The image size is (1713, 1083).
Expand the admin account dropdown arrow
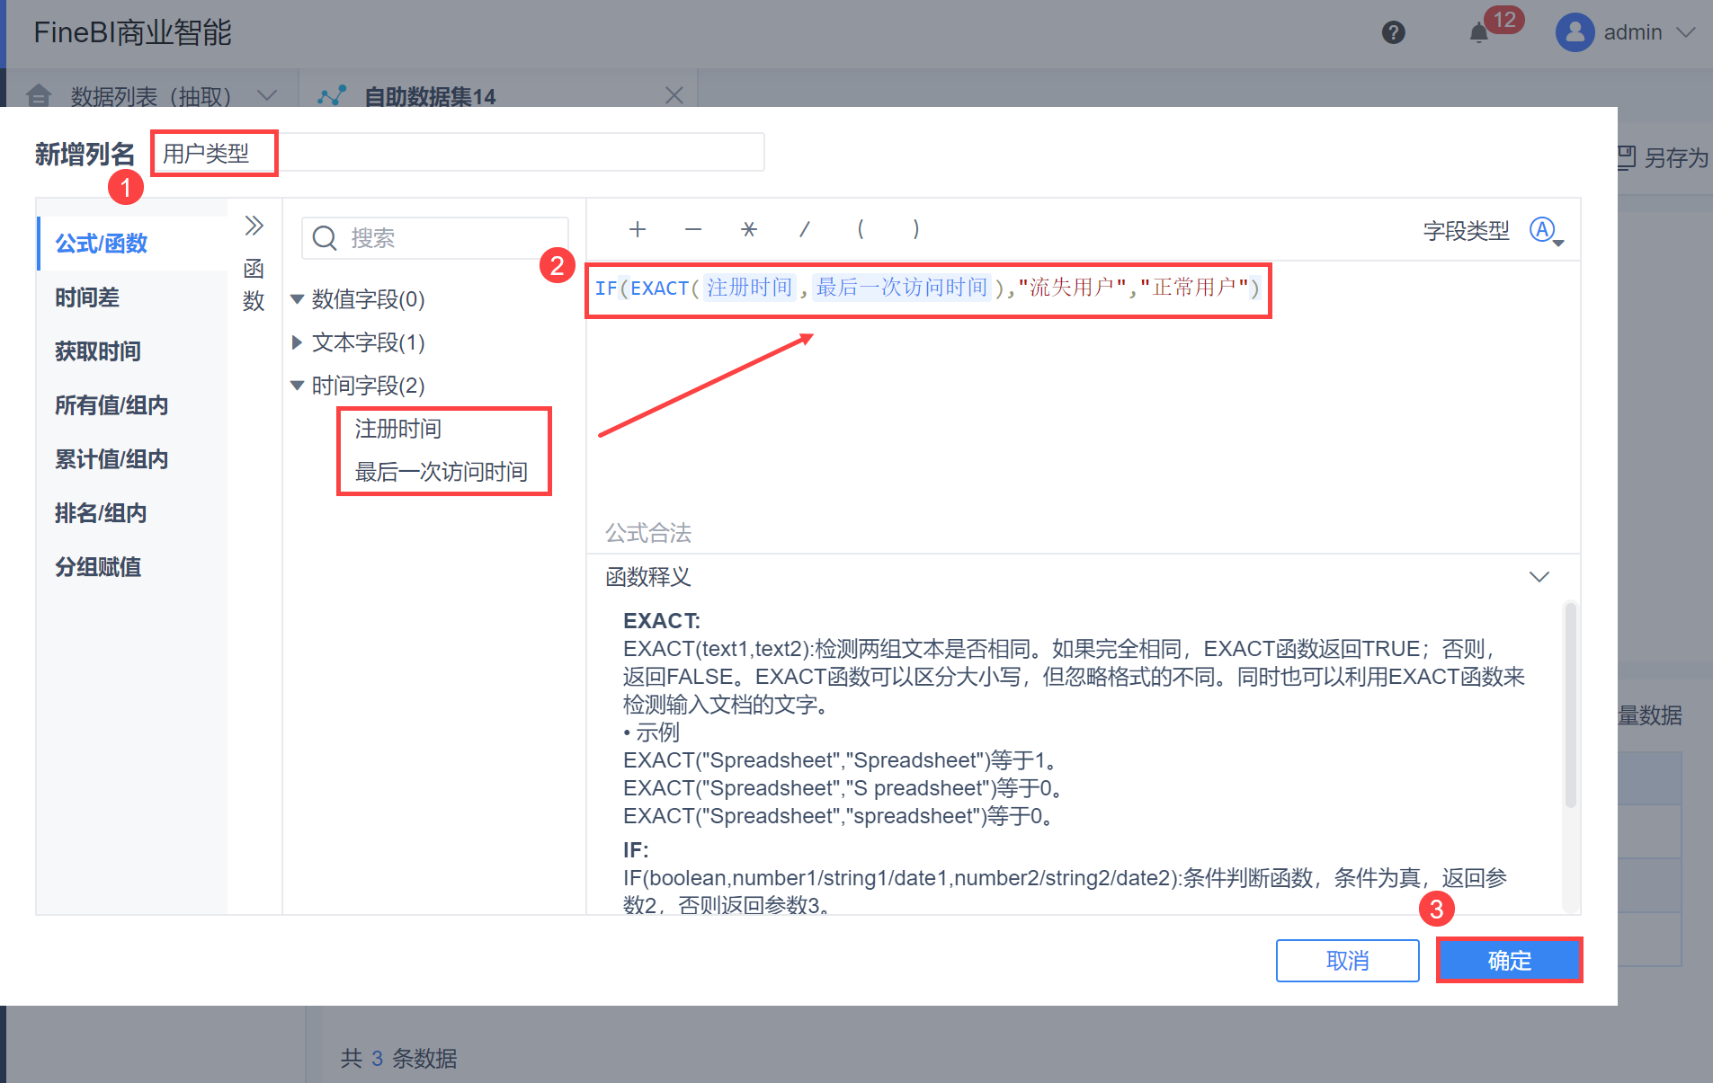click(x=1686, y=32)
